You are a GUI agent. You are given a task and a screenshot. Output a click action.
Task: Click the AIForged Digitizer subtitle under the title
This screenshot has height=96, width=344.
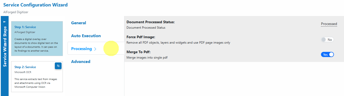16,12
